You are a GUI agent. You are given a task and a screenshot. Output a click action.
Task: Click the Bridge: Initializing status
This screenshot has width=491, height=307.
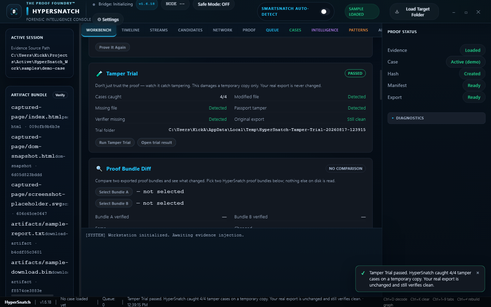click(x=113, y=4)
